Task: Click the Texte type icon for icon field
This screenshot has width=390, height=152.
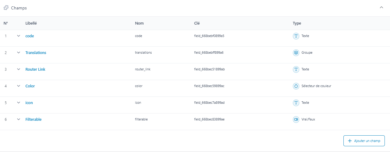Action: pos(296,103)
